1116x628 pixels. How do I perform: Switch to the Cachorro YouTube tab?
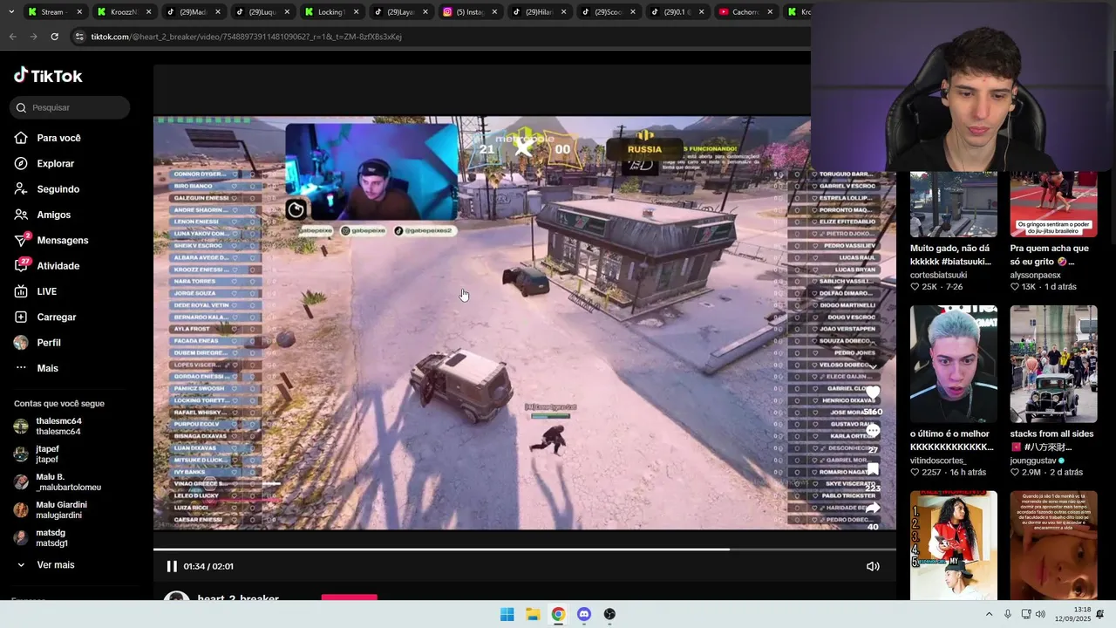(x=745, y=12)
